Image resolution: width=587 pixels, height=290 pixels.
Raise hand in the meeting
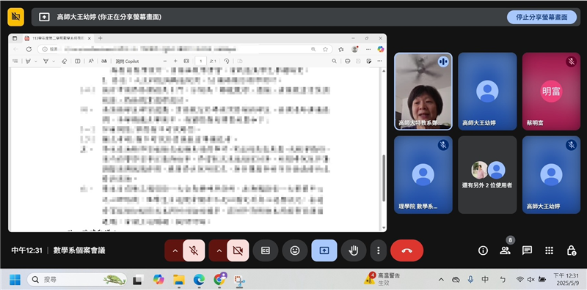tap(353, 250)
